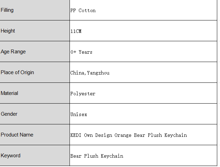Click the 0+ Years value cell
The image size is (220, 167).
tap(144, 52)
